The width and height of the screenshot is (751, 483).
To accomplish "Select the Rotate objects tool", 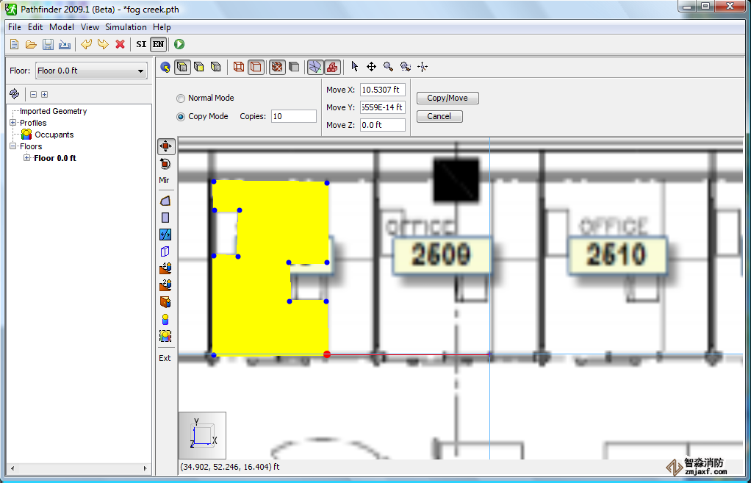I will 165,163.
